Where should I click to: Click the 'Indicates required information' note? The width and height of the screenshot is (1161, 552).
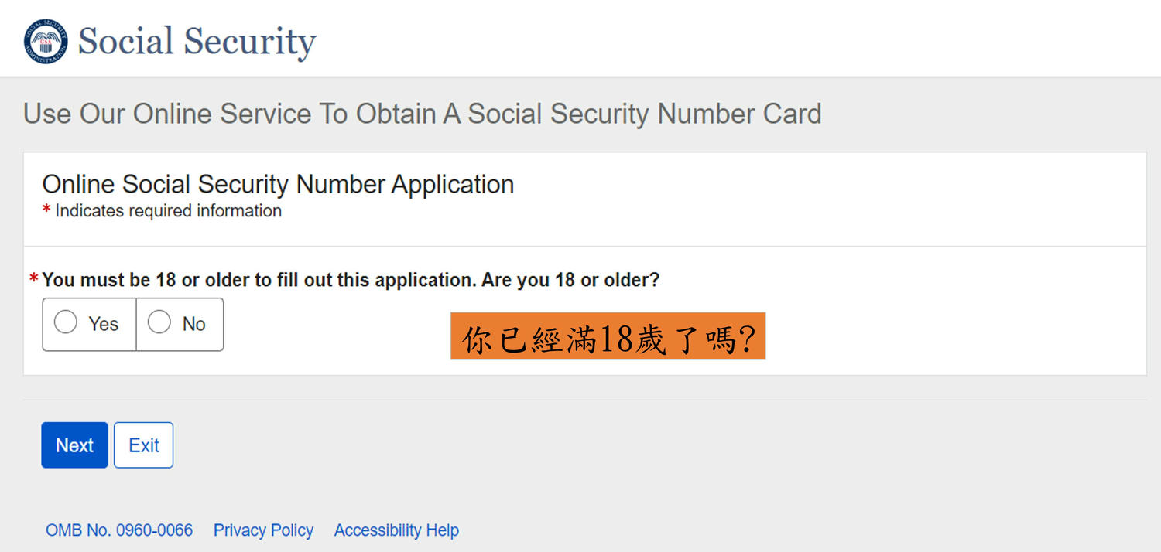(168, 210)
